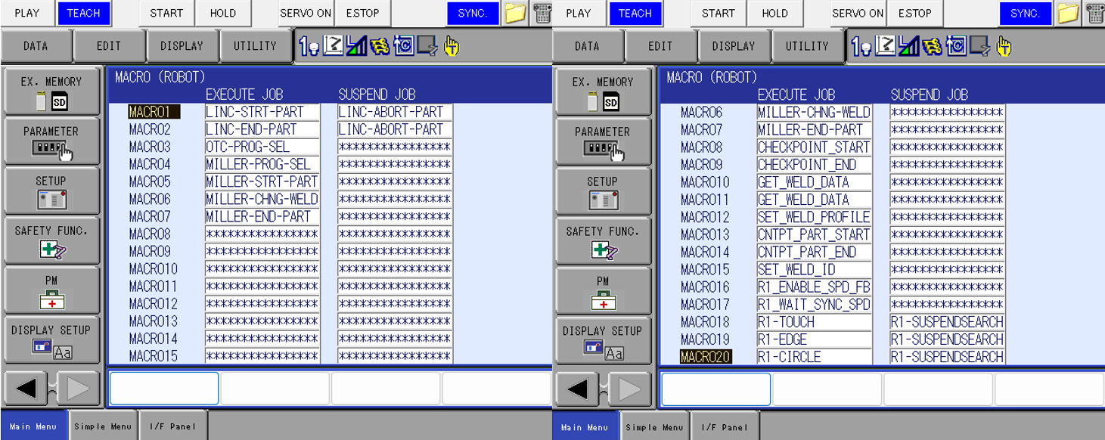Click the ESTOP button on the left screen
Image resolution: width=1105 pixels, height=440 pixels.
click(x=362, y=13)
